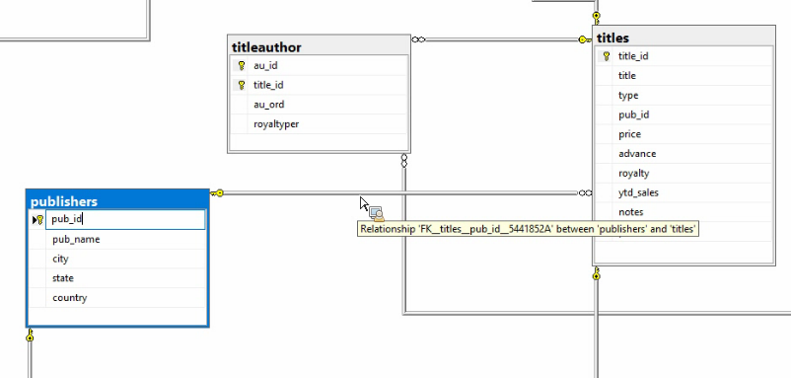Click the relationship line from titleauthor to titles
The width and height of the screenshot is (791, 378).
(502, 39)
